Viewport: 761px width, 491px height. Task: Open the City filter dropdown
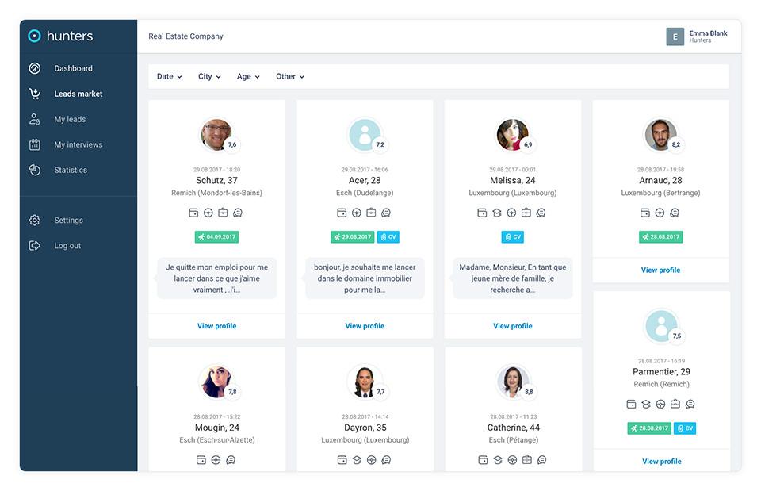pyautogui.click(x=209, y=77)
